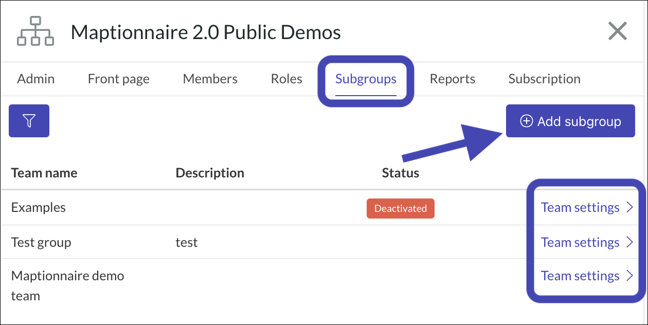The width and height of the screenshot is (648, 325).
Task: Switch to the Admin tab
Action: (35, 79)
